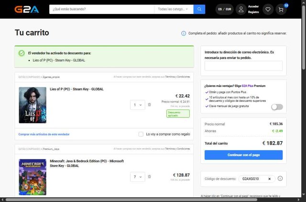
Task: Open the ES / EUR language selector
Action: pyautogui.click(x=225, y=9)
